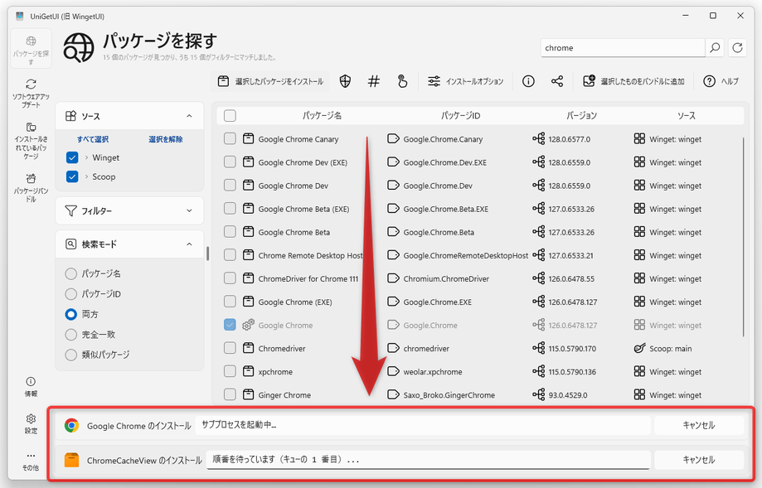Select the パッケージID search mode radio

point(71,294)
